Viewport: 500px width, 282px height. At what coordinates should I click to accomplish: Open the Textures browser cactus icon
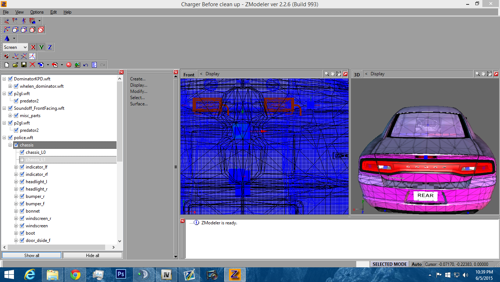77,65
